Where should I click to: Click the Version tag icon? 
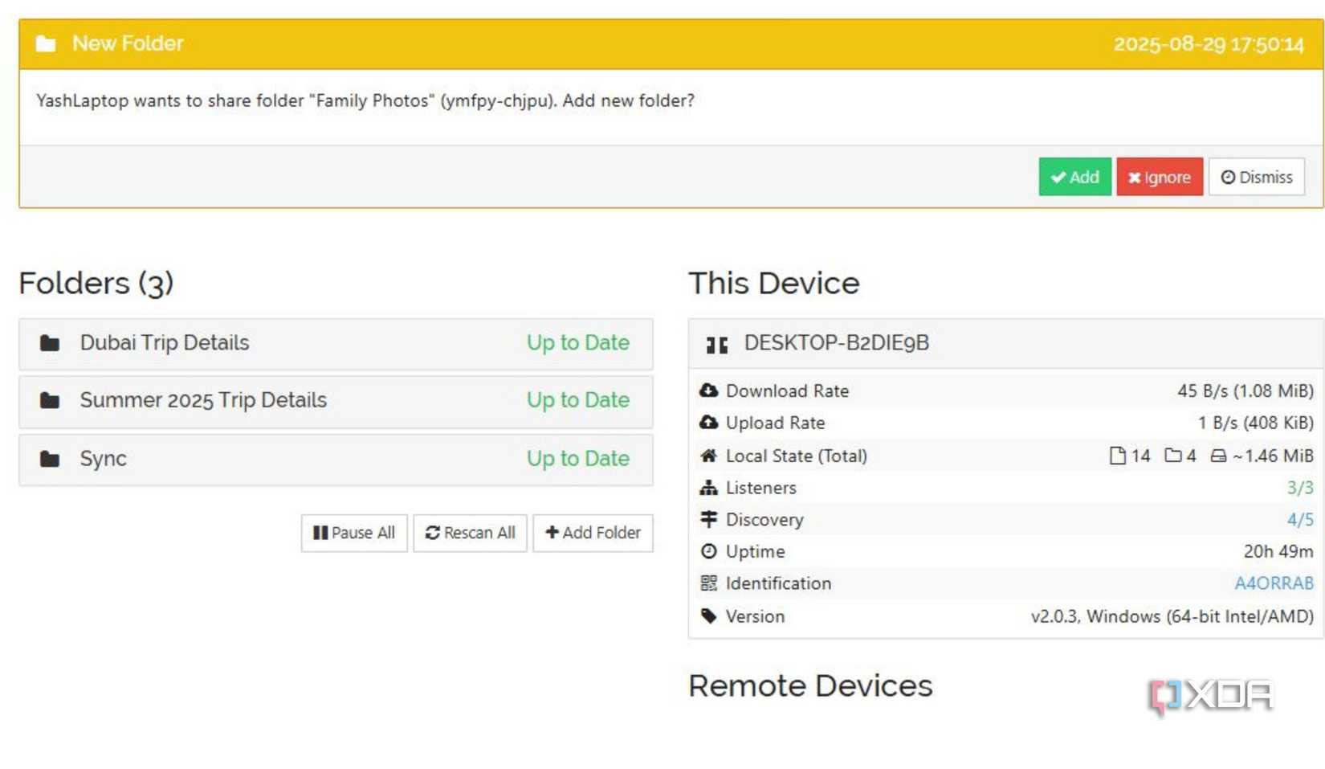pyautogui.click(x=709, y=616)
